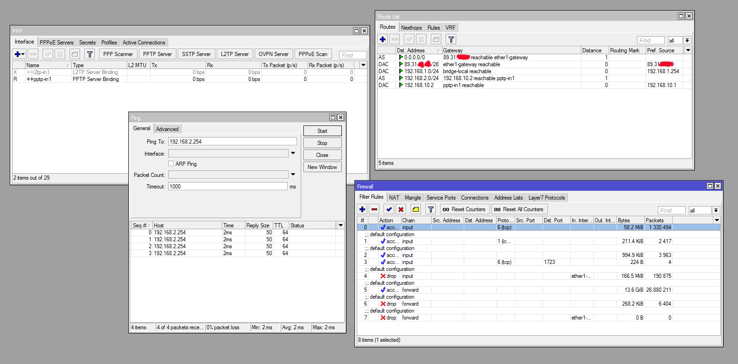
Task: Select the 192.168.2.0/24 route row
Action: click(x=534, y=78)
